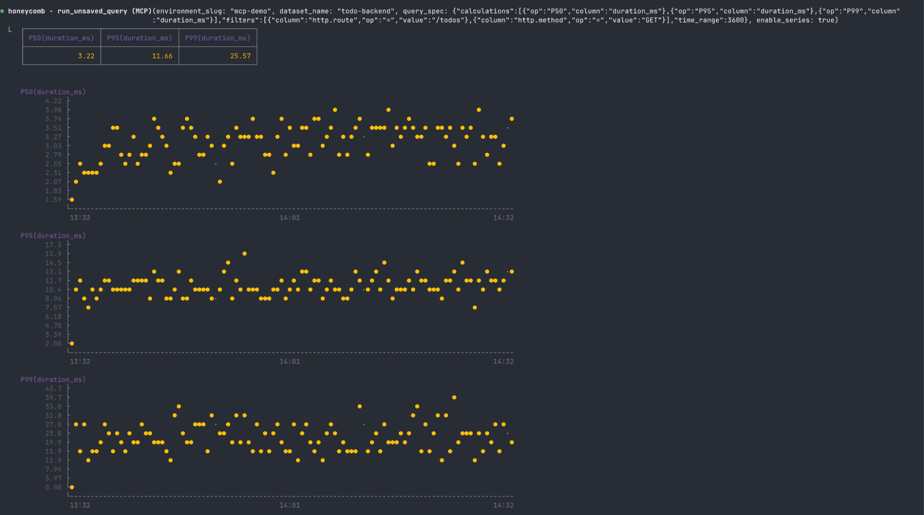Click the P50(duration_ms) chart title

tap(53, 92)
